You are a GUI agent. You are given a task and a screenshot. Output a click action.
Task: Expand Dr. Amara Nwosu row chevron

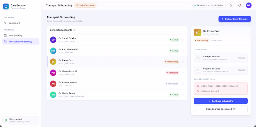click(183, 83)
